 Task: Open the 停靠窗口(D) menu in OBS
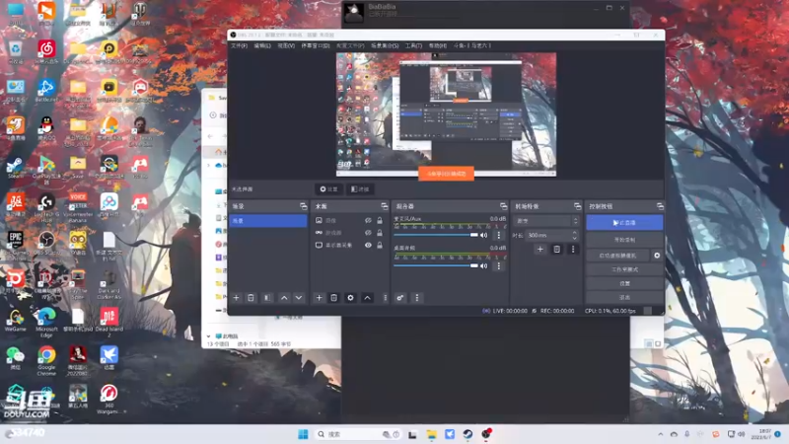tap(316, 45)
